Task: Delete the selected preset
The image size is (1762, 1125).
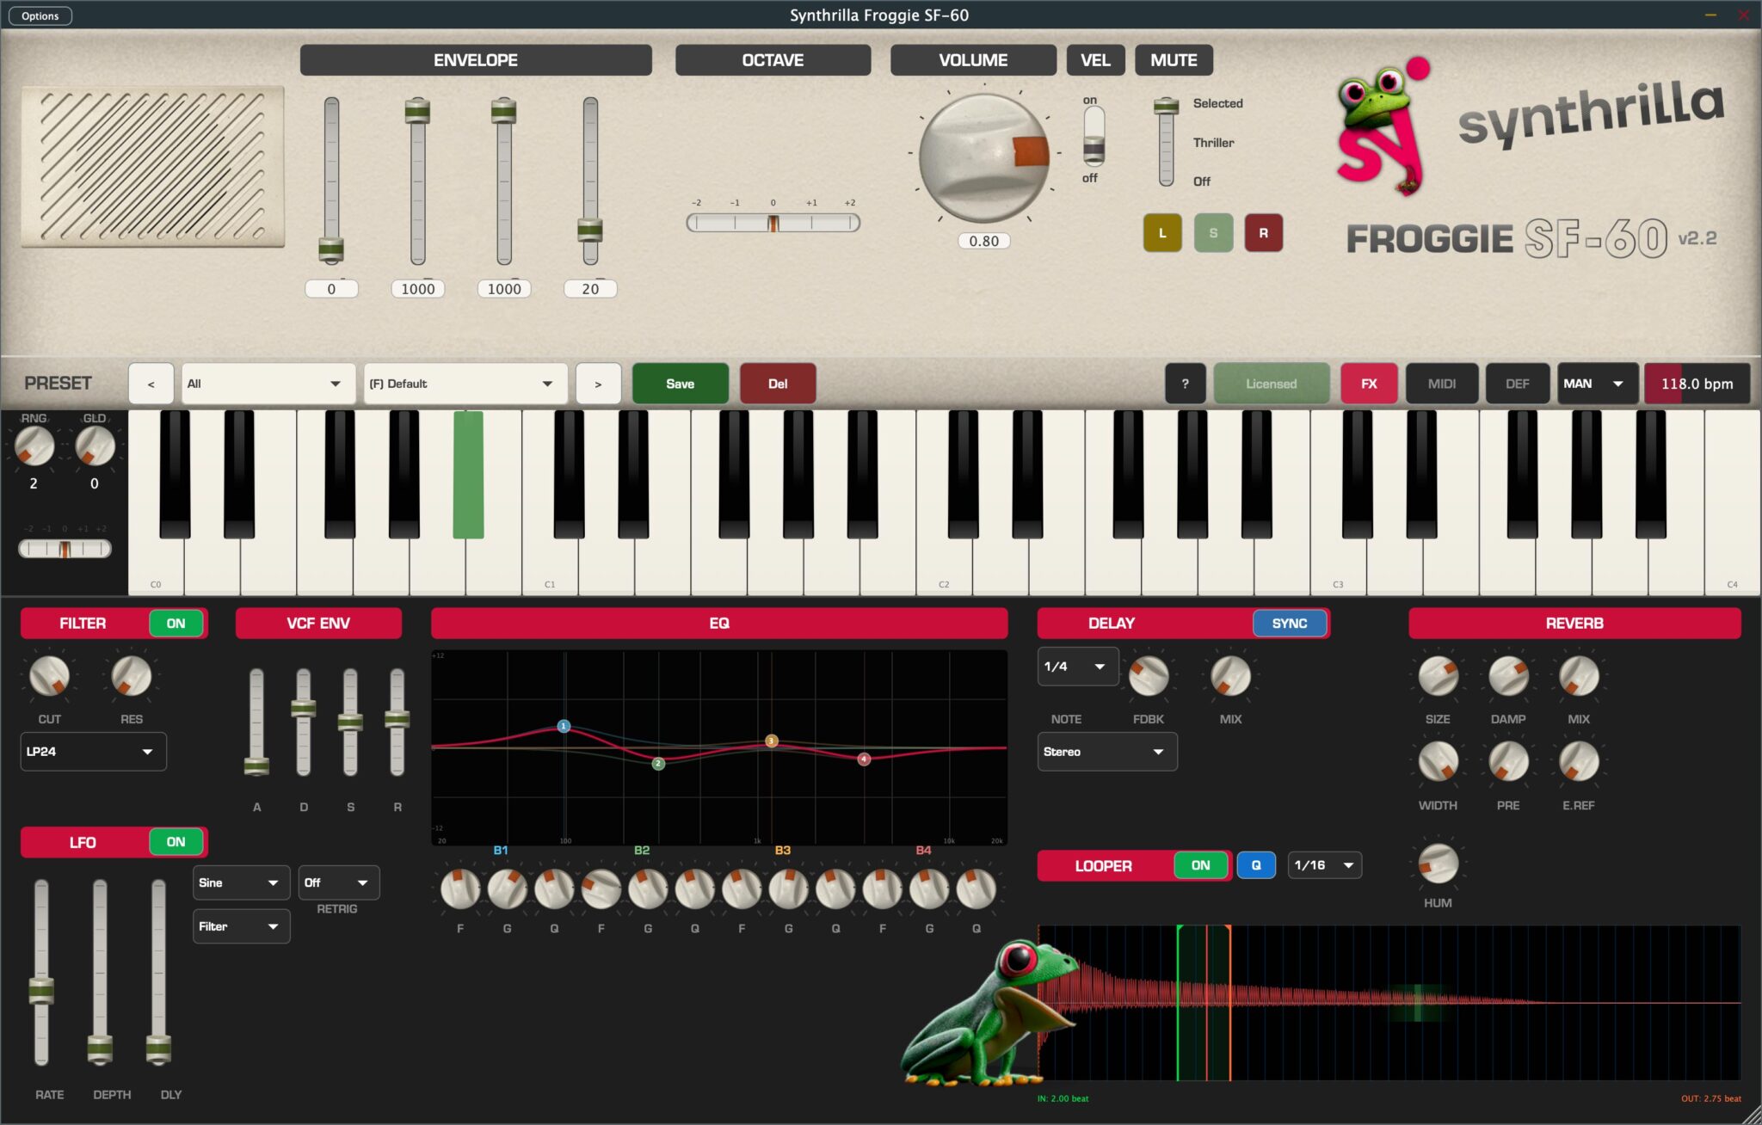Action: point(777,383)
